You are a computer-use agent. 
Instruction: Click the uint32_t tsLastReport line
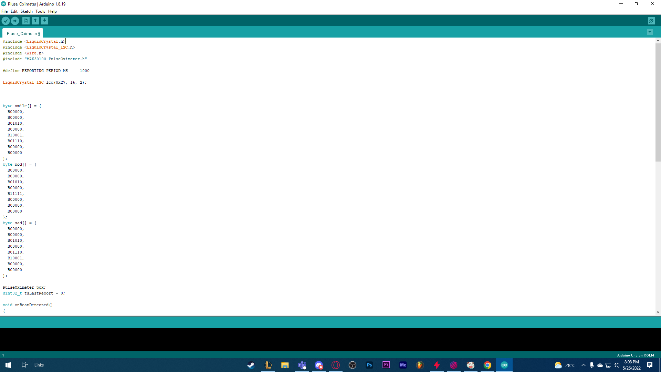pyautogui.click(x=34, y=293)
